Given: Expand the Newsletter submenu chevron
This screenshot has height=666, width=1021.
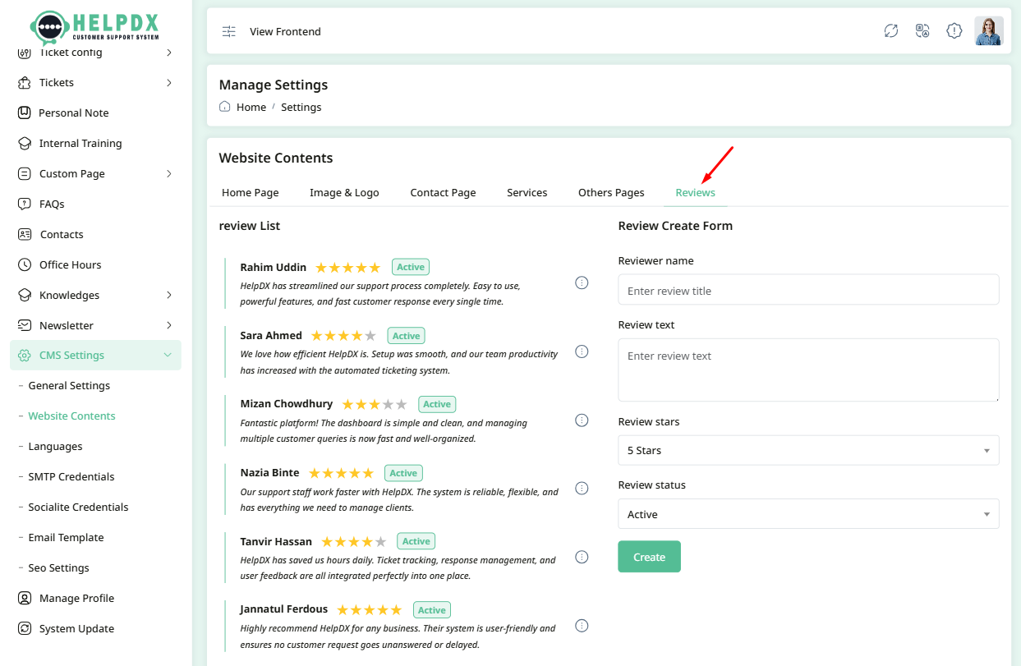Looking at the screenshot, I should (168, 325).
